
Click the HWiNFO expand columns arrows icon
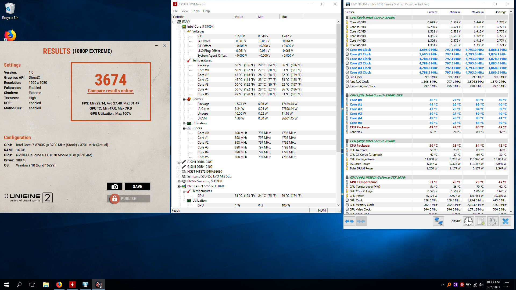[349, 221]
